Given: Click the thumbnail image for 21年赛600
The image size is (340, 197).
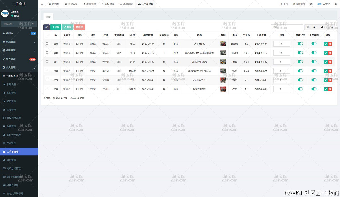Looking at the screenshot, I should (223, 44).
